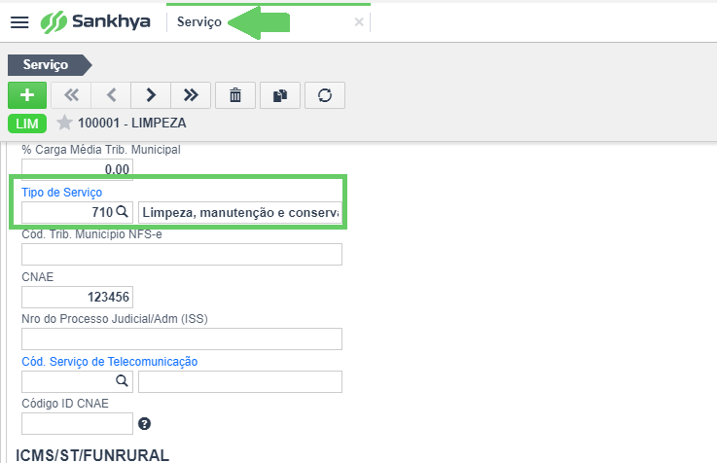
Task: Click Cód. Trib. Município NFS-e field
Action: click(182, 254)
